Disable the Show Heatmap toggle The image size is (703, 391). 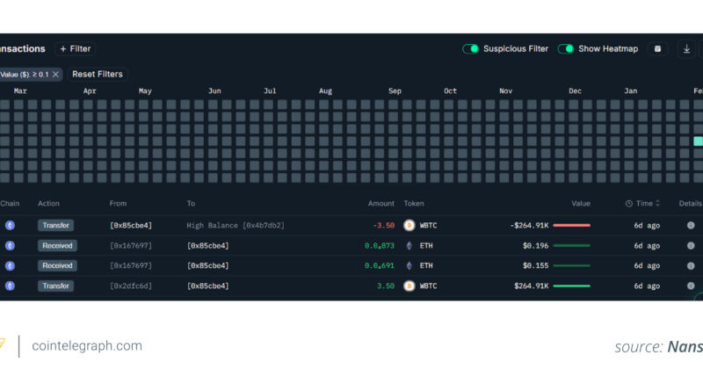566,49
